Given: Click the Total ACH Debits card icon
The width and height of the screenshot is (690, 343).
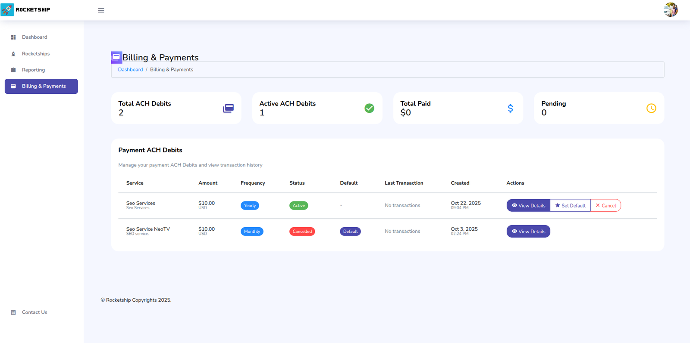Looking at the screenshot, I should (x=228, y=108).
